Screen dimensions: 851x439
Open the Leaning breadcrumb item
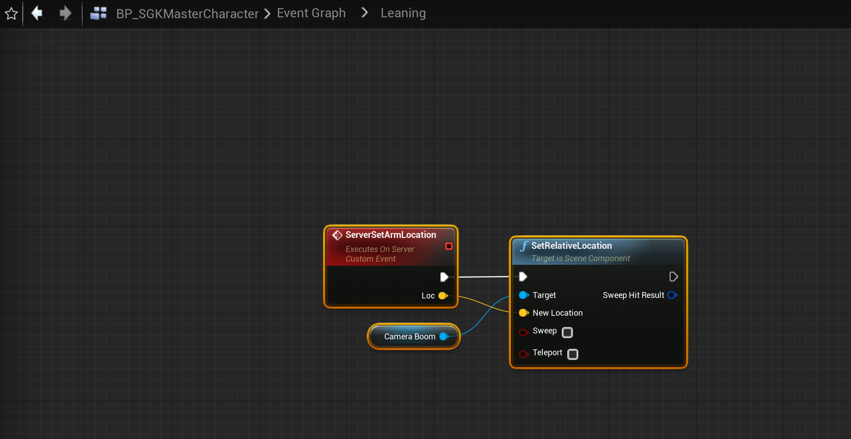coord(403,13)
